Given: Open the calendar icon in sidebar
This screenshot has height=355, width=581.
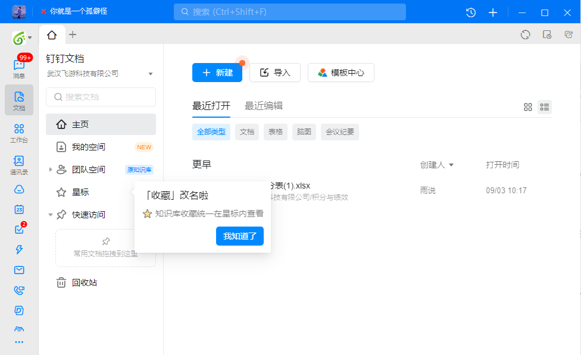Looking at the screenshot, I should coord(18,209).
